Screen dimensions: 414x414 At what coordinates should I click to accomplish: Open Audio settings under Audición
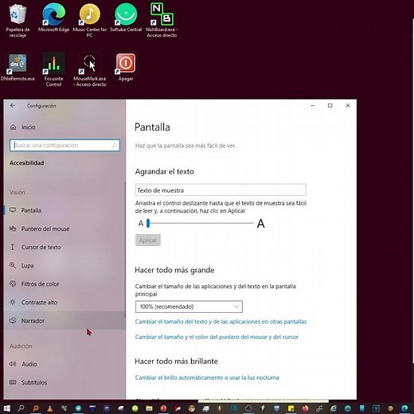point(64,364)
